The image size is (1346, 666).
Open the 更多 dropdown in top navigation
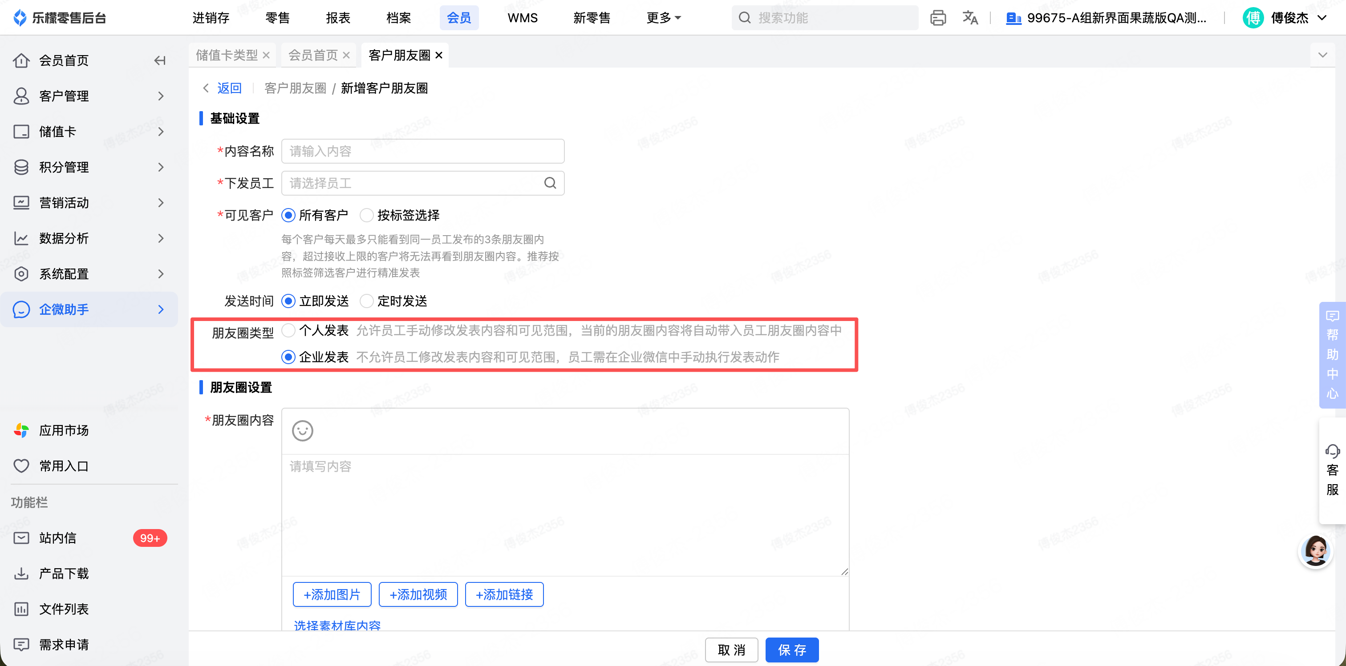pyautogui.click(x=664, y=18)
